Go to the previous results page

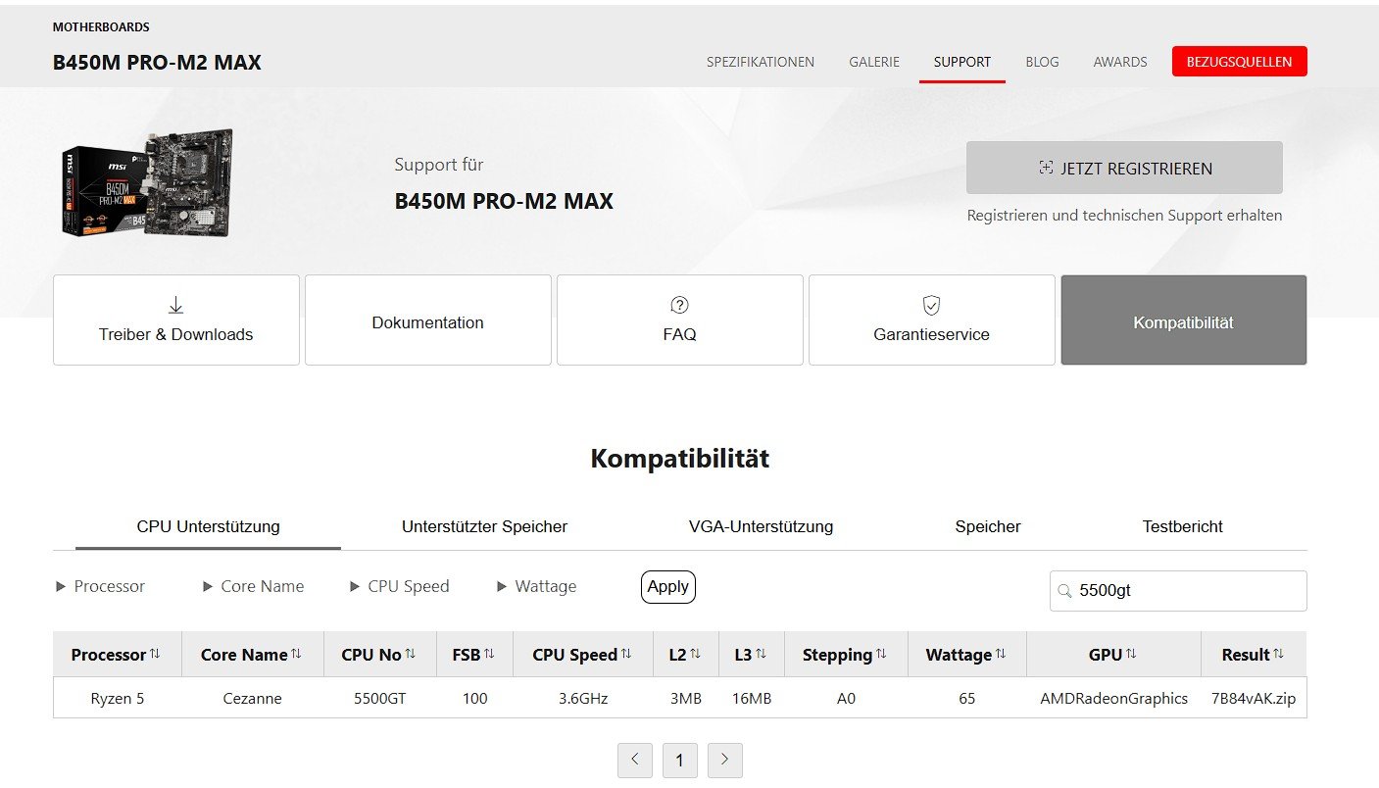coord(635,760)
